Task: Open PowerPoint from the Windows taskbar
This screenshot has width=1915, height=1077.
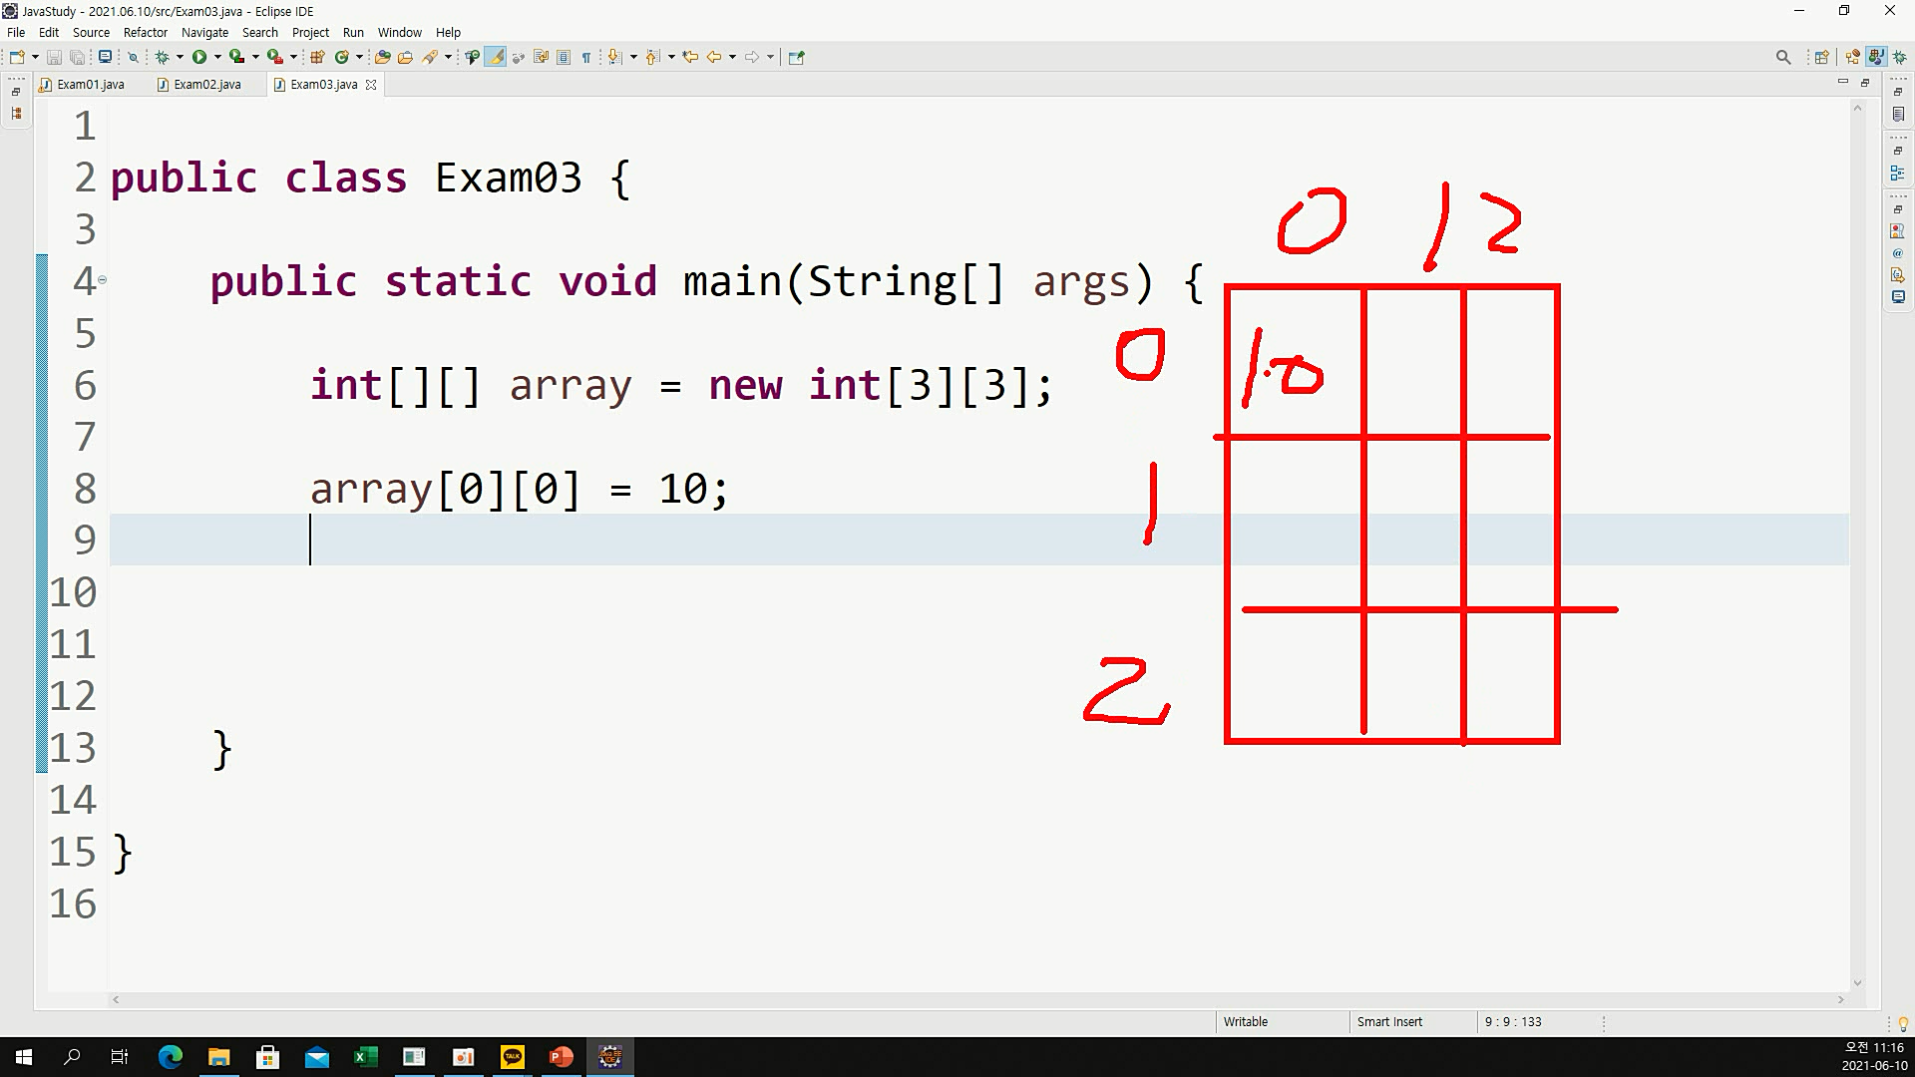Action: 561,1057
